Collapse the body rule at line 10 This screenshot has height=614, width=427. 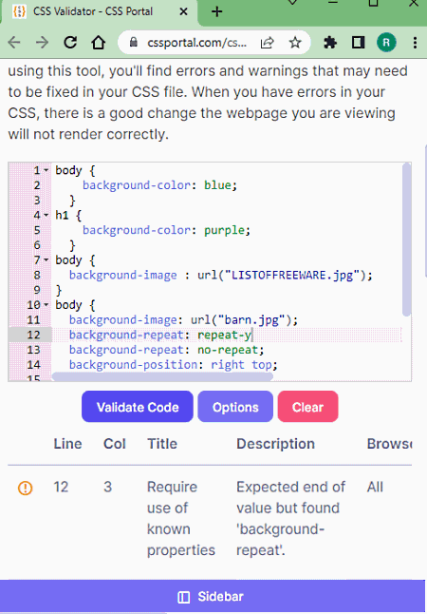(x=46, y=305)
